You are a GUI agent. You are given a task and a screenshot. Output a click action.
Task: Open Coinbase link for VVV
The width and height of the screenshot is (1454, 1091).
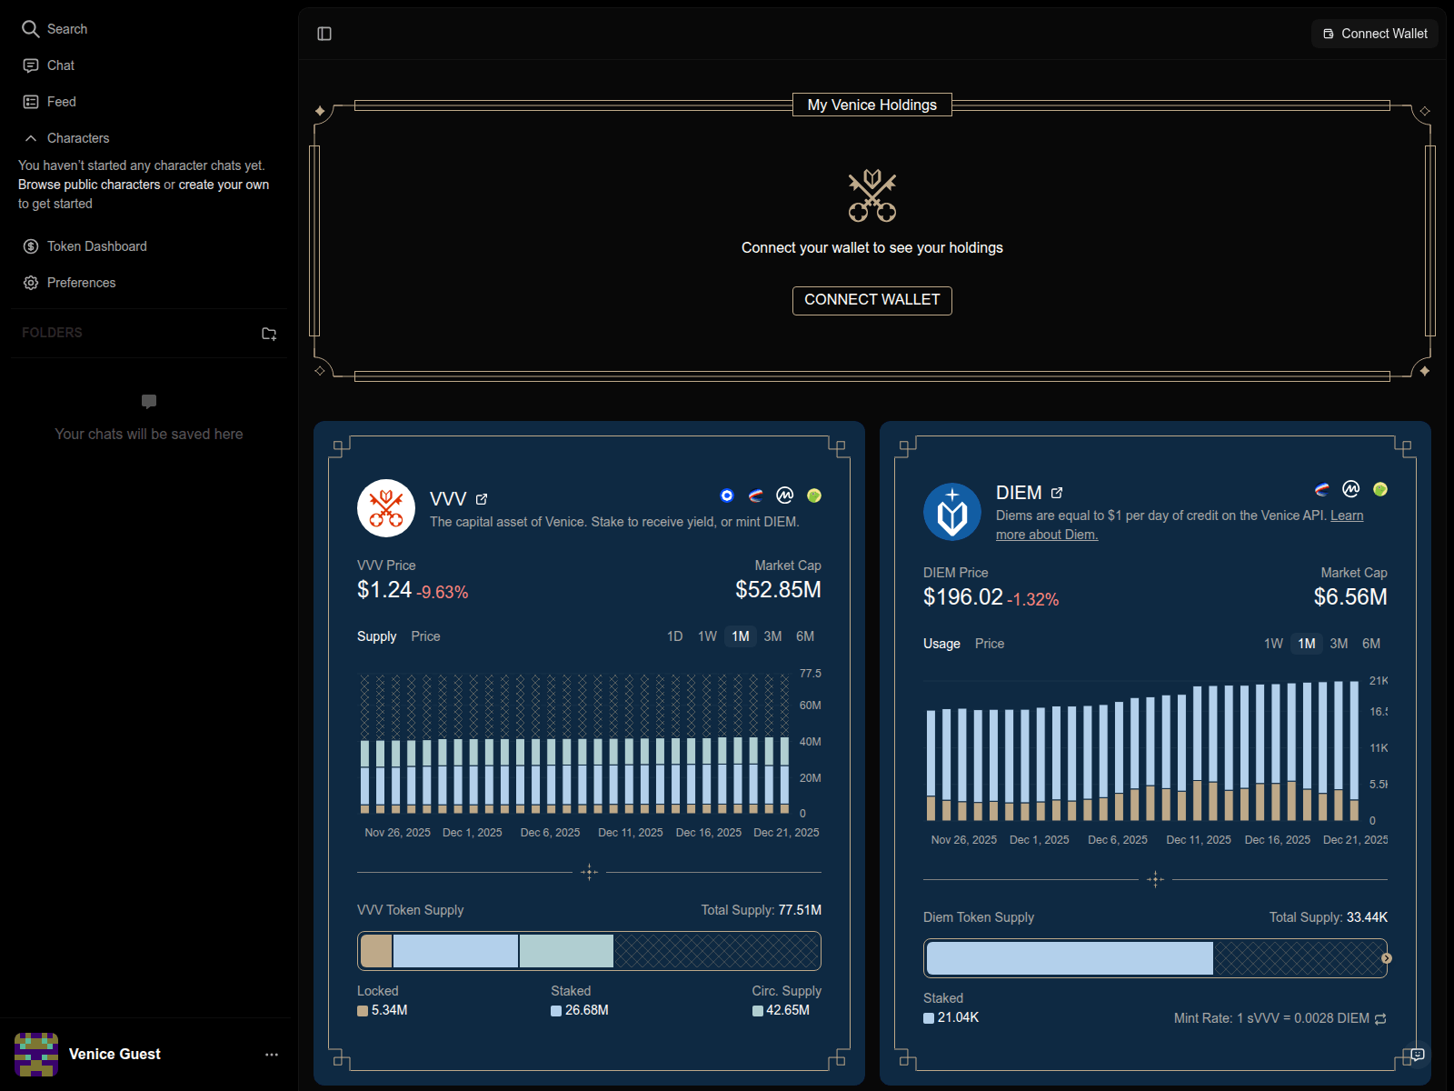point(727,495)
